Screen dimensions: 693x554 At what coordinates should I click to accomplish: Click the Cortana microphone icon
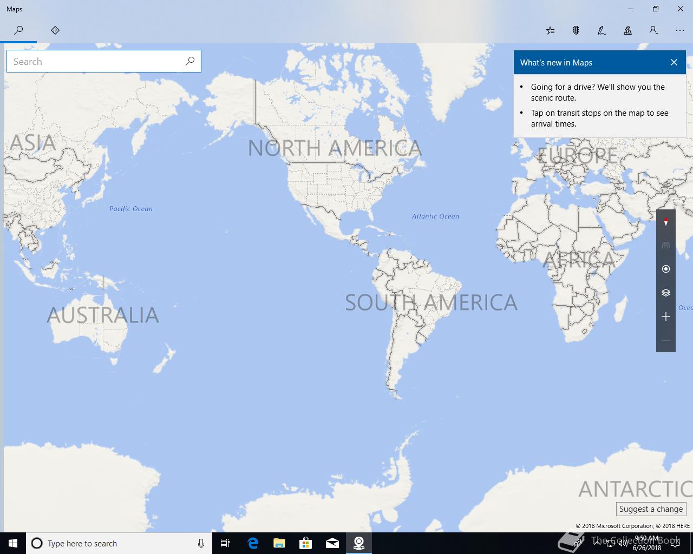click(201, 543)
